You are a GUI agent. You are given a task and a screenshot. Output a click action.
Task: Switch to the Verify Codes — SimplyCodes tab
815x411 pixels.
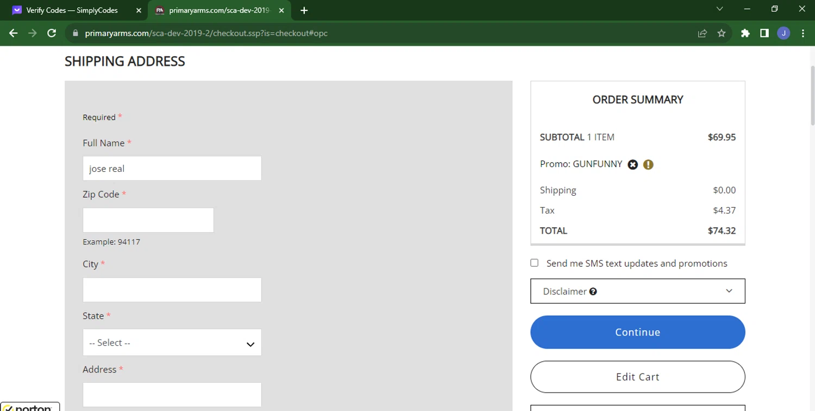click(x=75, y=10)
